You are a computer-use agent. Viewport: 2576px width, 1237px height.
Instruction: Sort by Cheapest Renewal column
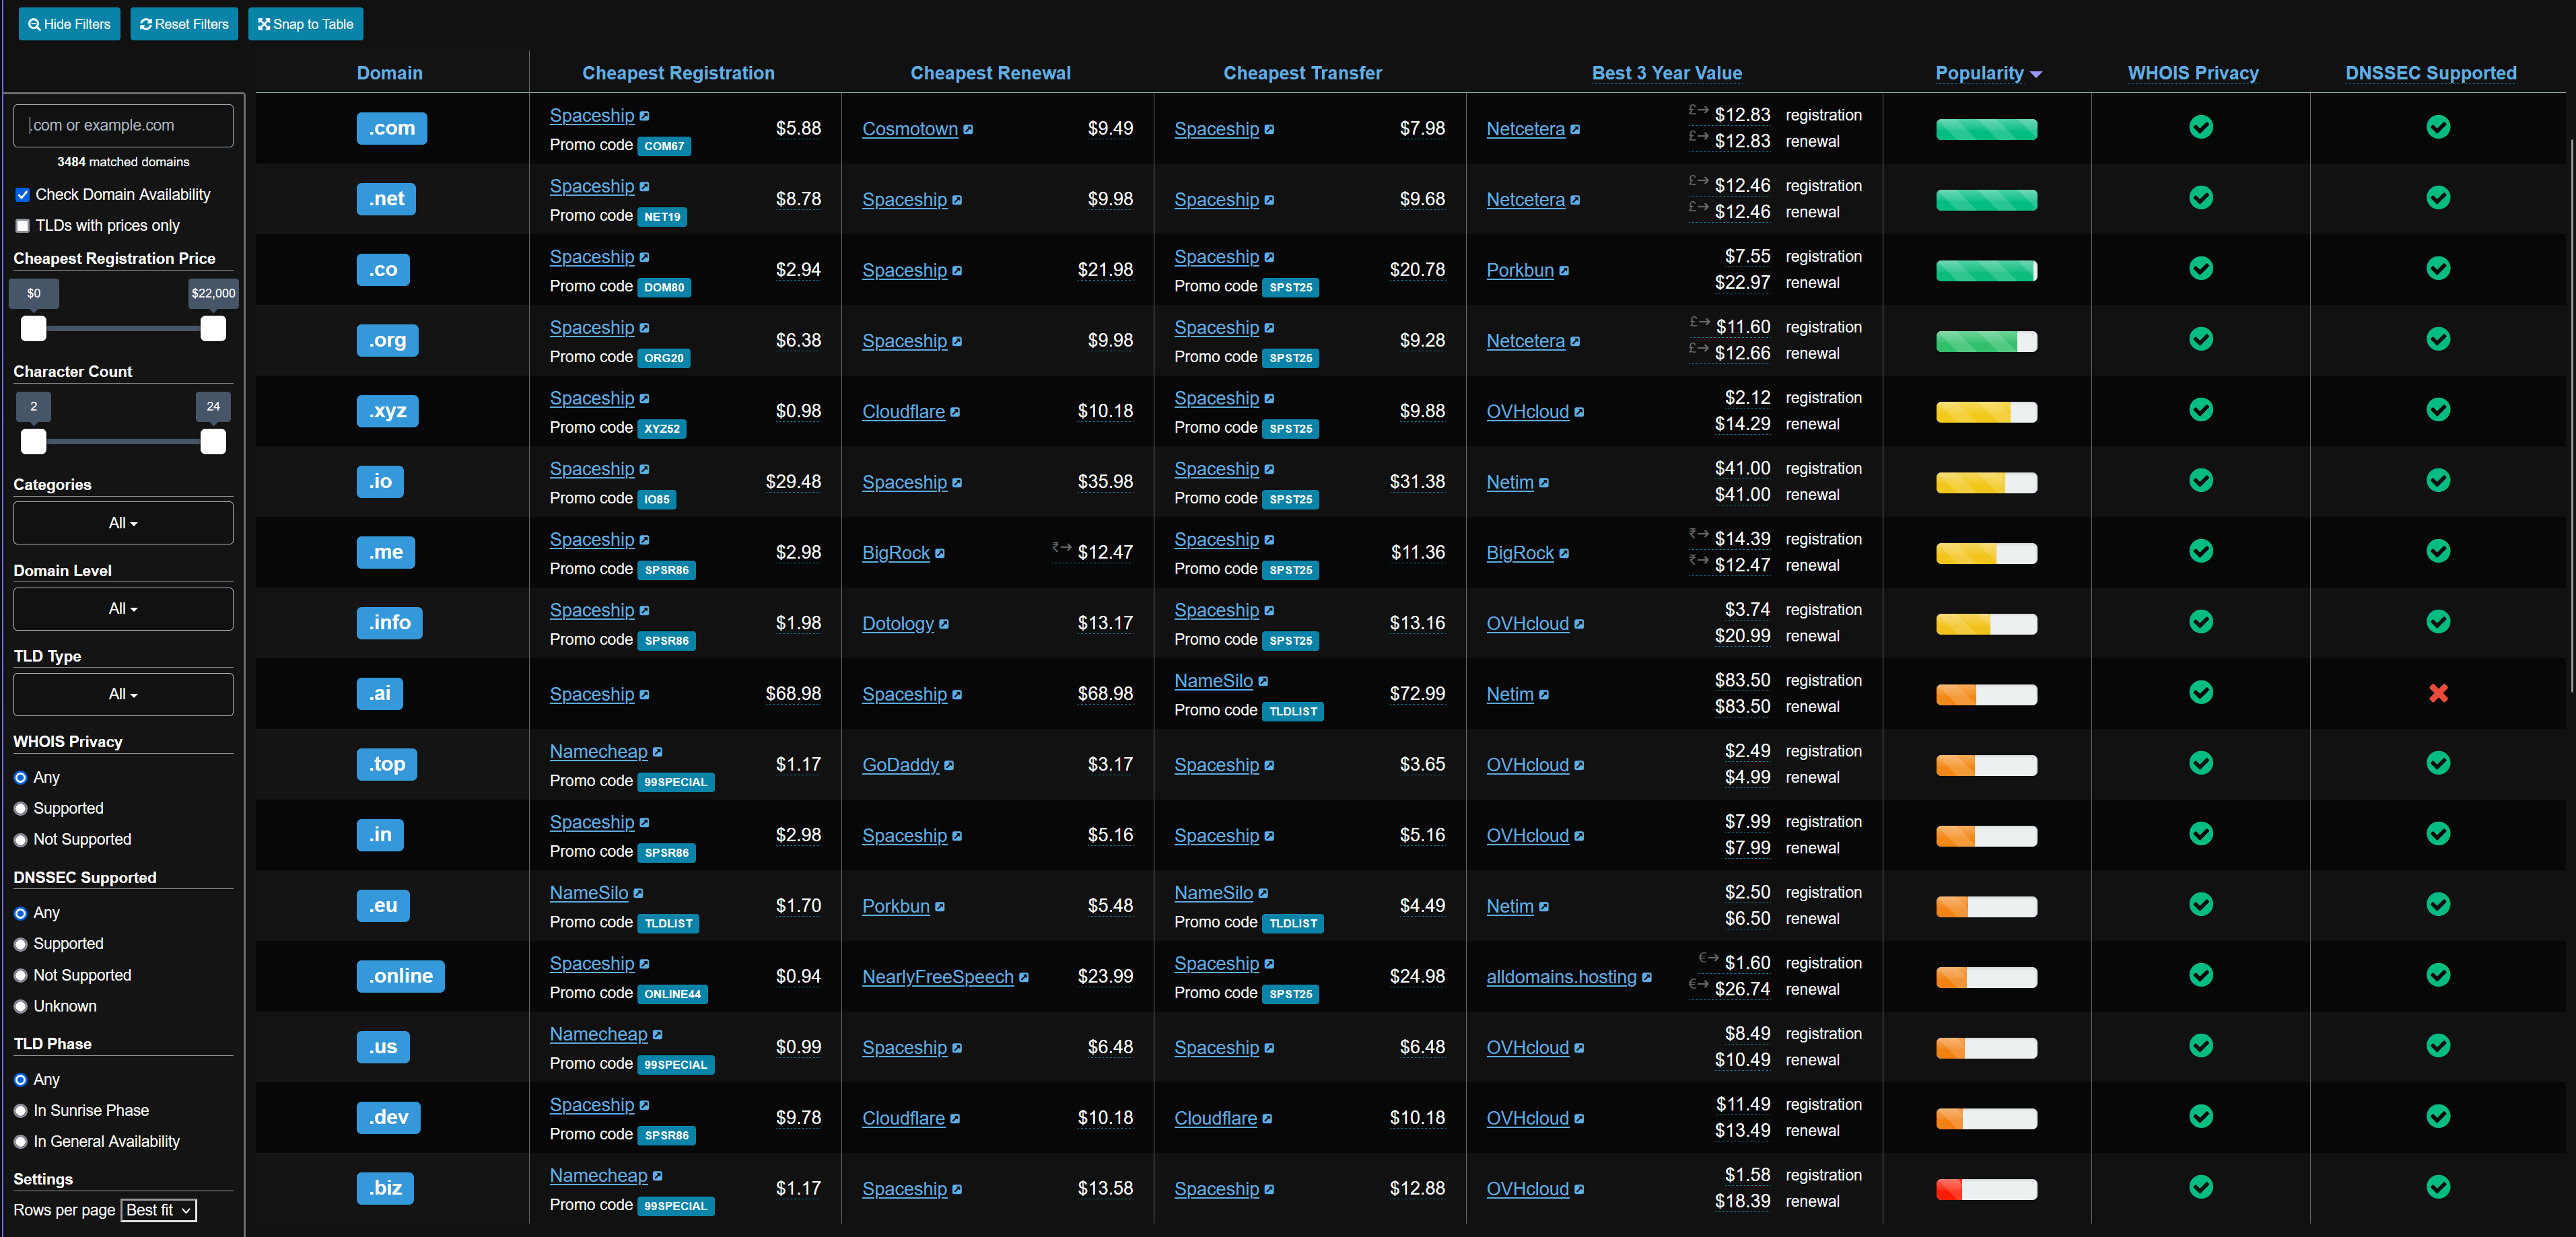(990, 73)
